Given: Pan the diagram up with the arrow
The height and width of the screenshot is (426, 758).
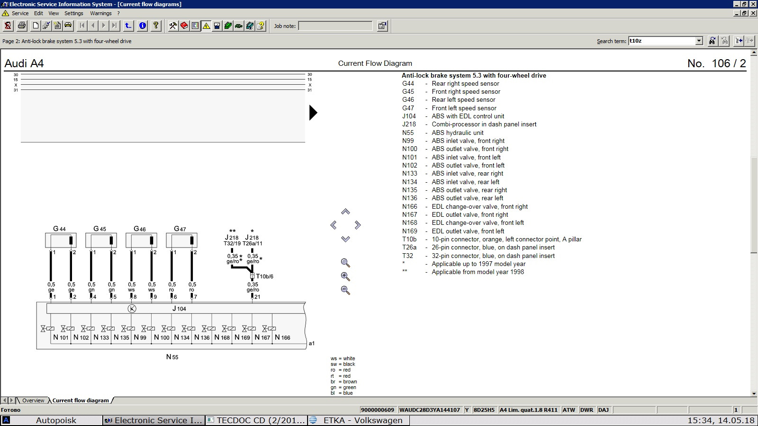Looking at the screenshot, I should 345,212.
